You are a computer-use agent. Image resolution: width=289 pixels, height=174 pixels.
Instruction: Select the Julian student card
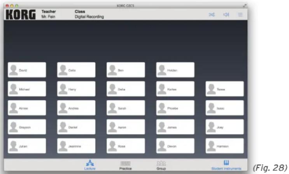tap(27, 146)
